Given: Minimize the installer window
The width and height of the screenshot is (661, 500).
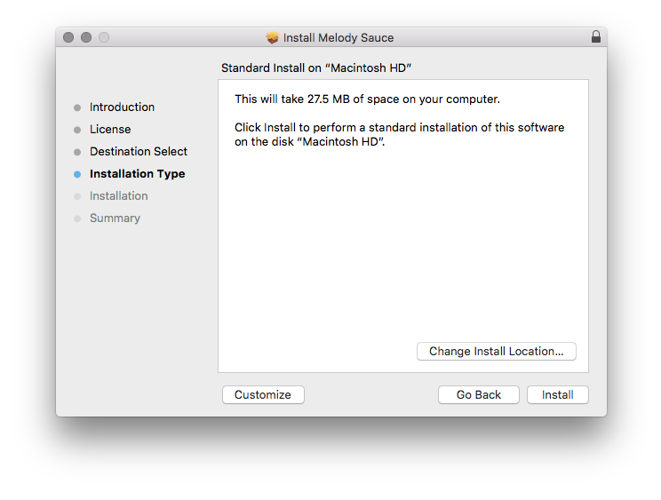Looking at the screenshot, I should tap(86, 37).
